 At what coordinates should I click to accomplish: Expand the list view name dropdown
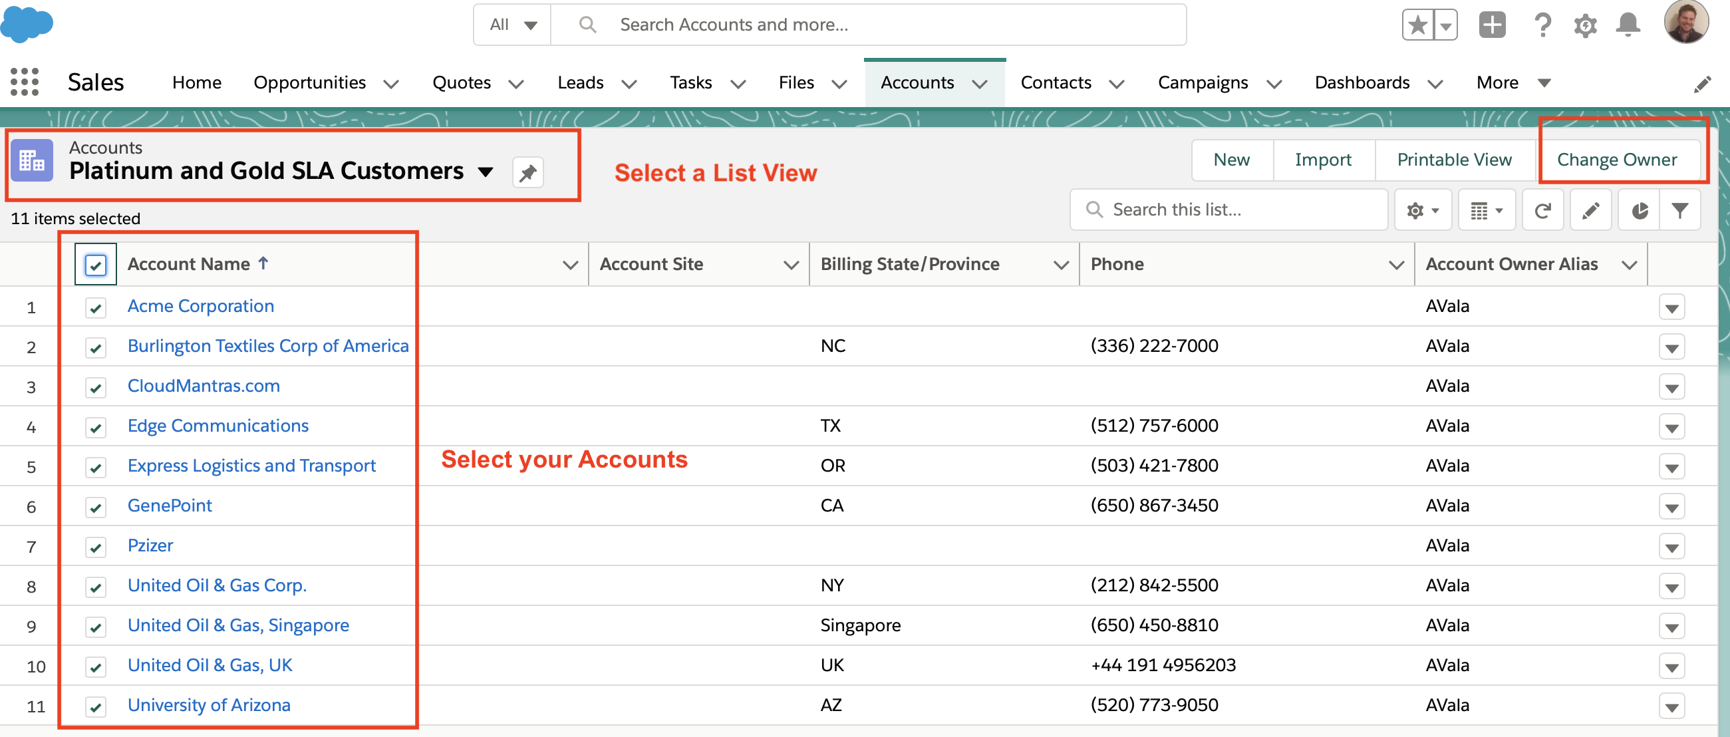[486, 172]
